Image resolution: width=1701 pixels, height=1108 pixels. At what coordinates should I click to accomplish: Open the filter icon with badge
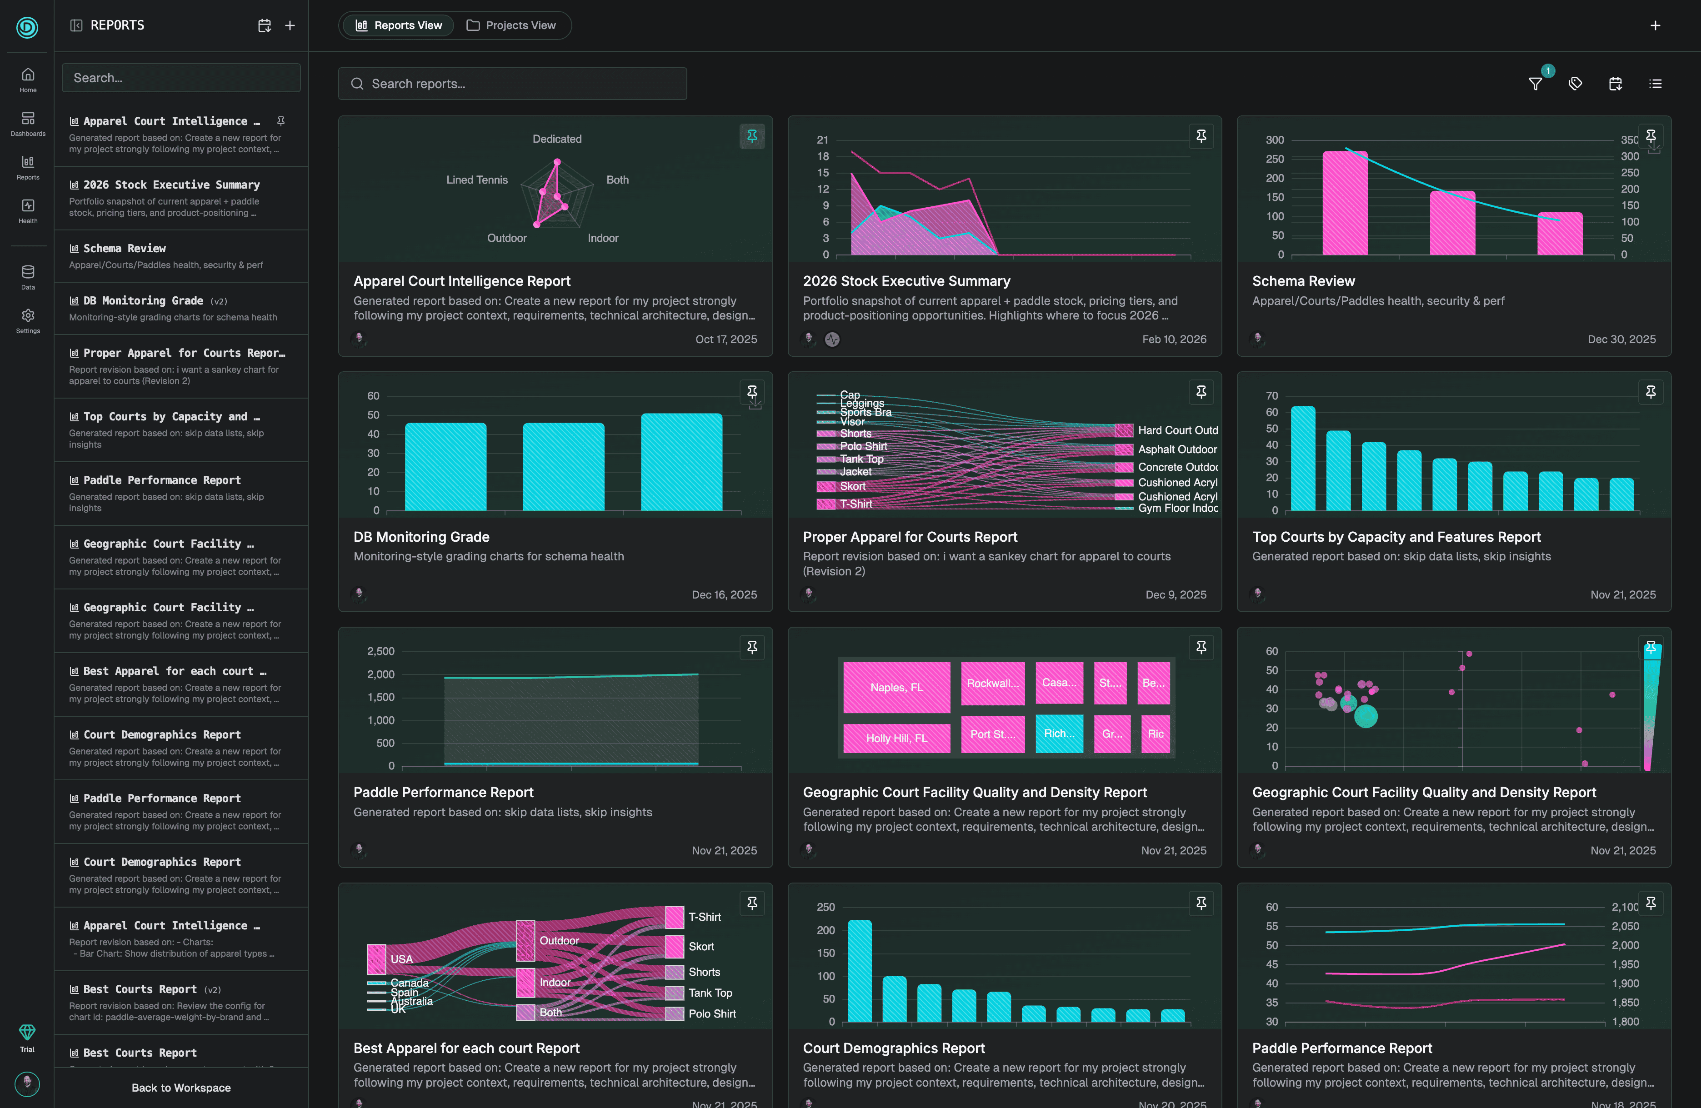(1535, 84)
